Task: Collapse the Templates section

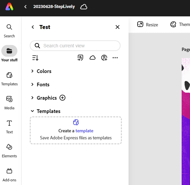Action: (32, 111)
